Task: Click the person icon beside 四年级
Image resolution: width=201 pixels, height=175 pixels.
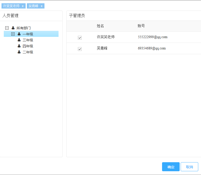Action: tap(19, 46)
